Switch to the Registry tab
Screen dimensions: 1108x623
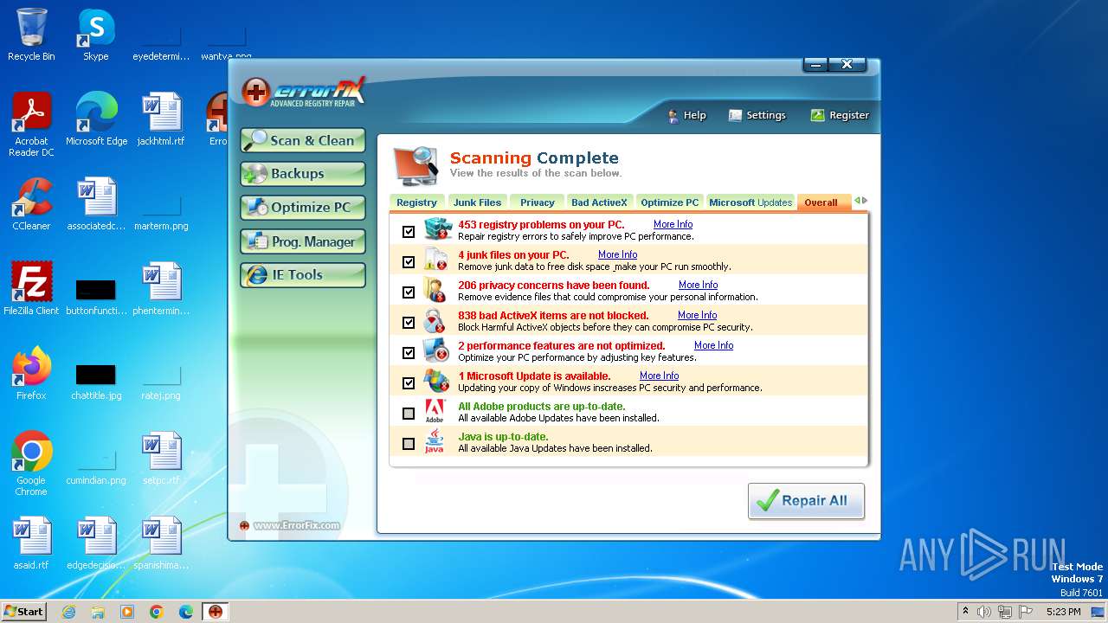pyautogui.click(x=416, y=202)
